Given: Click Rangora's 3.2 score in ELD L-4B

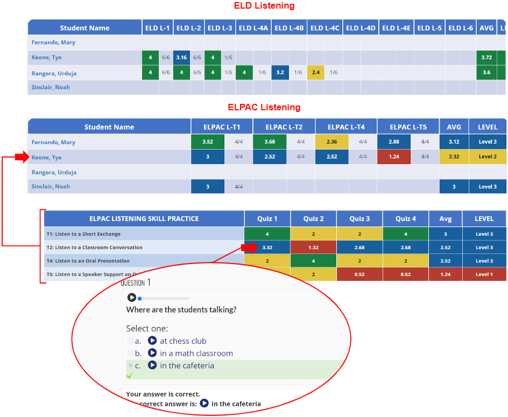Looking at the screenshot, I should 280,72.
